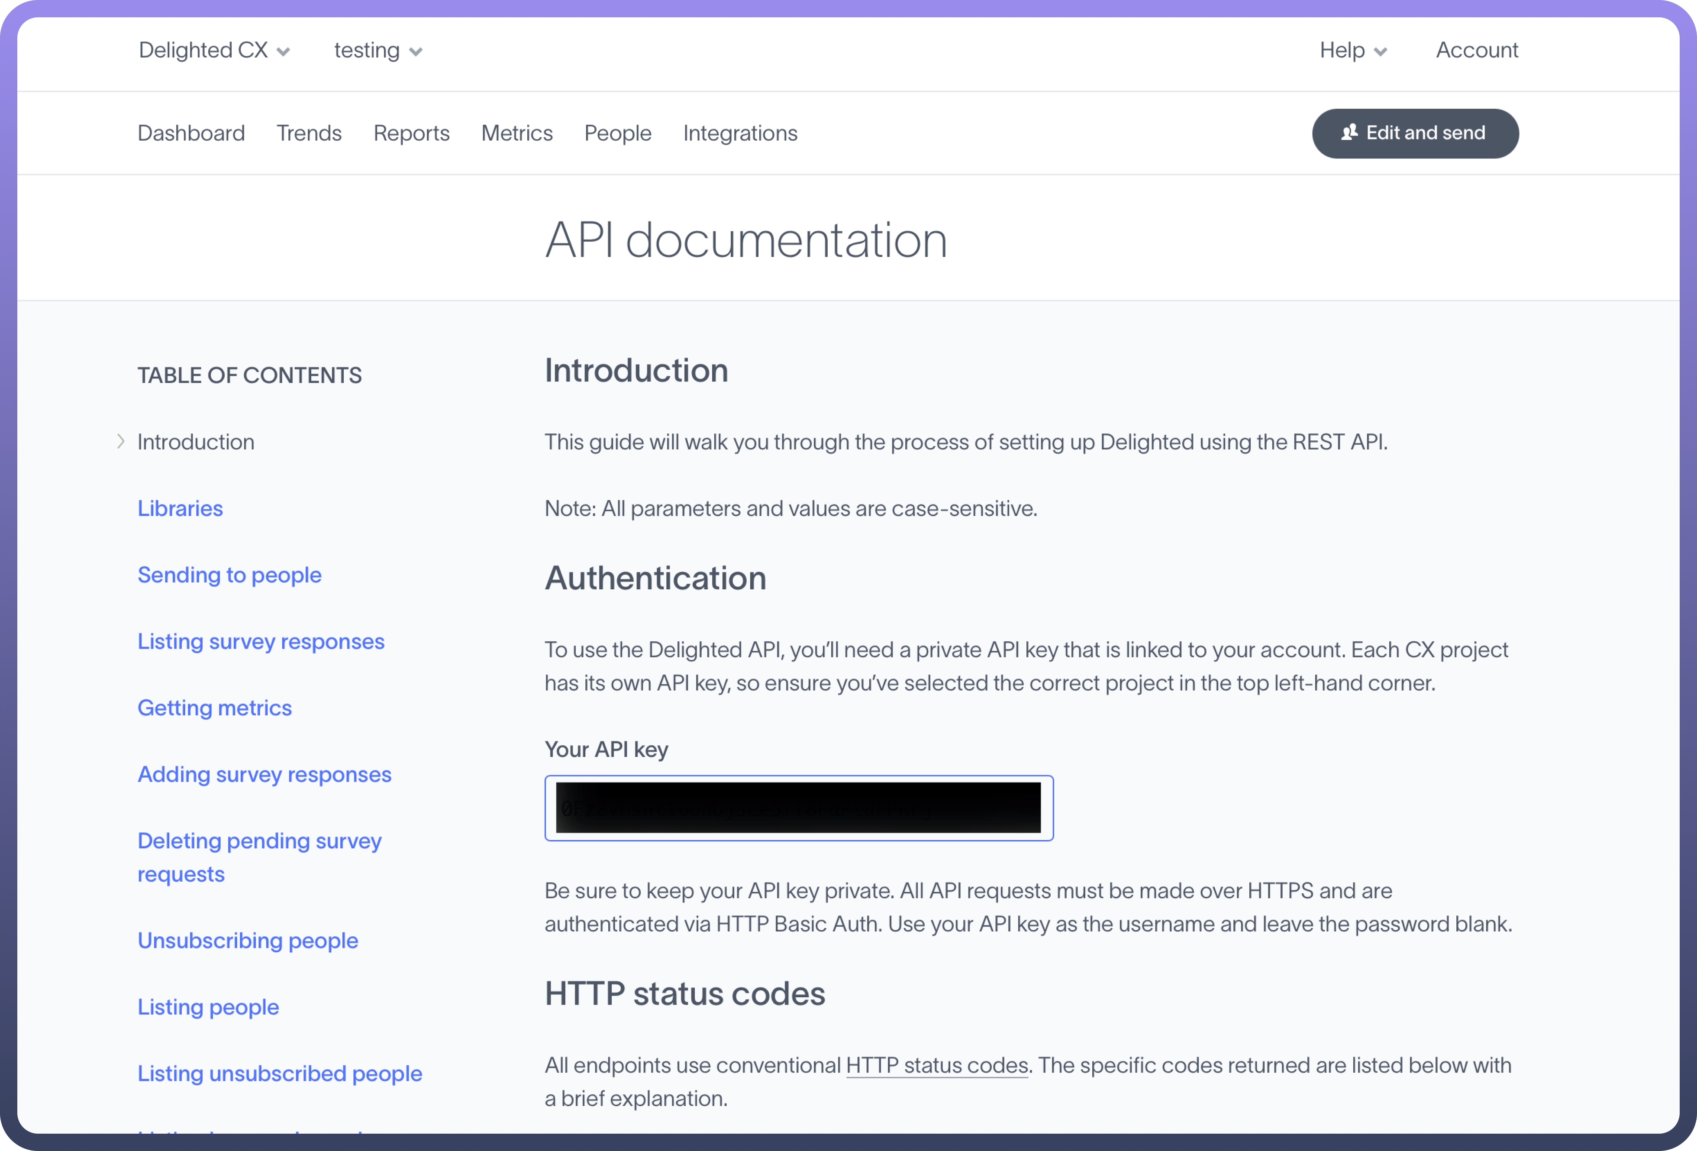Jump to Libraries section
The width and height of the screenshot is (1697, 1151).
click(x=181, y=508)
